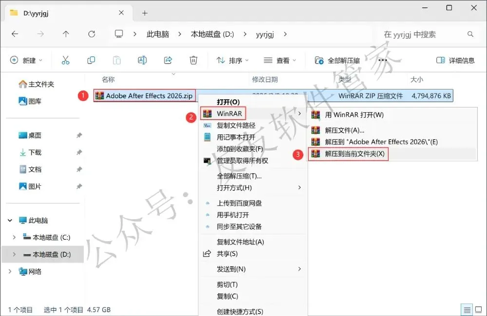Choose 打开(O) from context menu

pos(228,102)
